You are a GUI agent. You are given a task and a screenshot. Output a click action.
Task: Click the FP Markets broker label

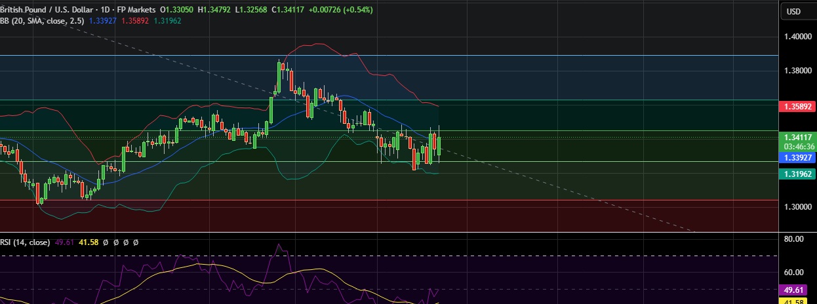[134, 10]
